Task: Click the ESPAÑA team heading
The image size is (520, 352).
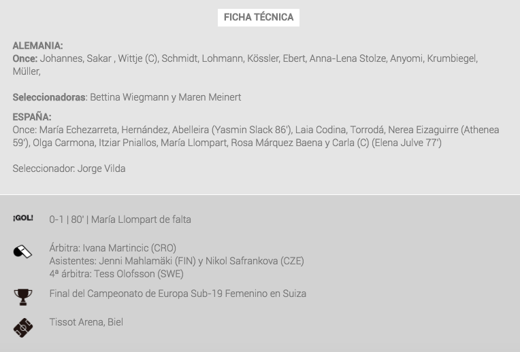Action: tap(32, 117)
